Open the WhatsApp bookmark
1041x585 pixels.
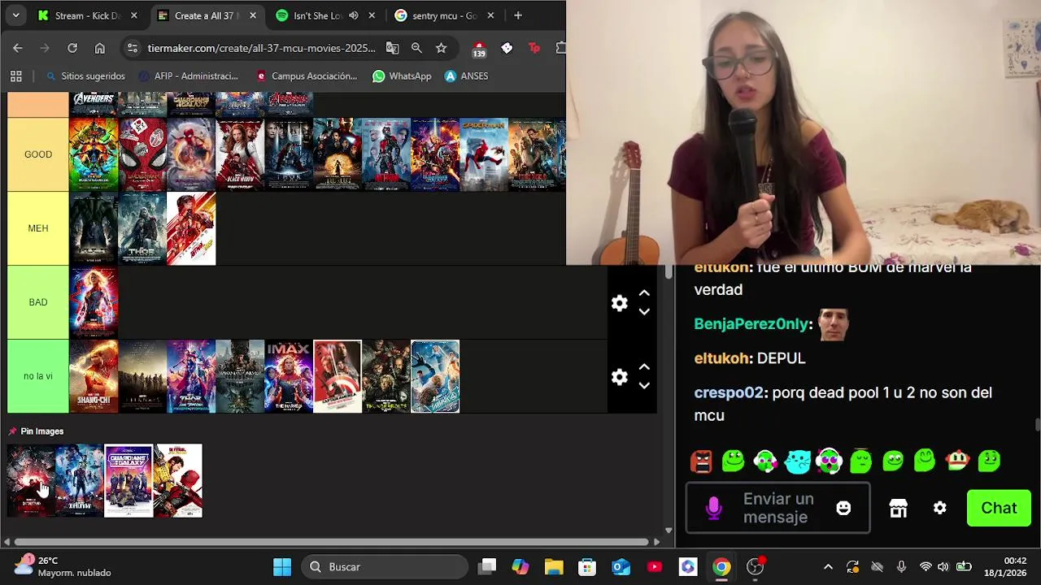click(x=402, y=76)
